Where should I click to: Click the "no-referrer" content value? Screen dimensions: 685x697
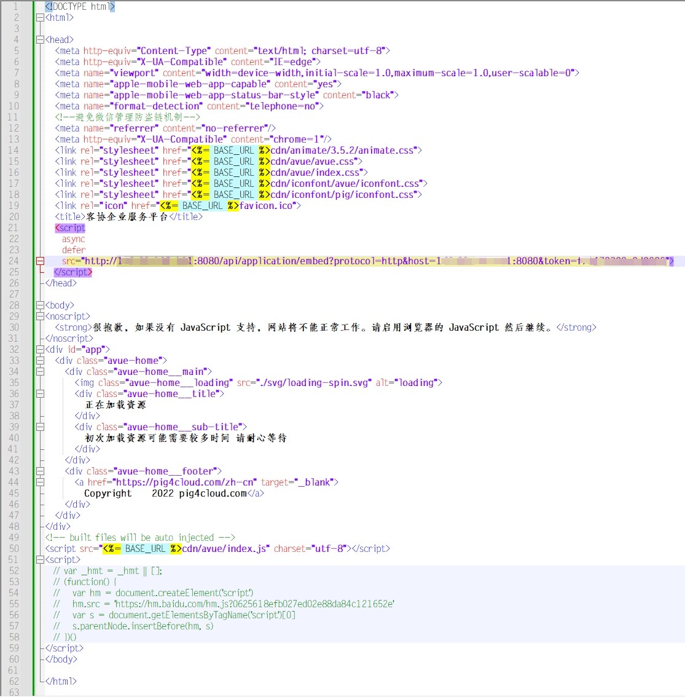pos(235,128)
